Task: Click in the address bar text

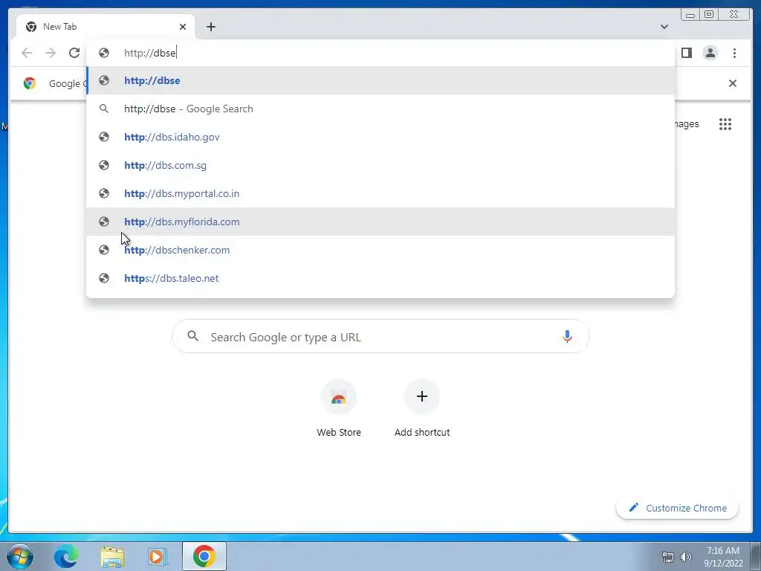Action: [x=150, y=53]
